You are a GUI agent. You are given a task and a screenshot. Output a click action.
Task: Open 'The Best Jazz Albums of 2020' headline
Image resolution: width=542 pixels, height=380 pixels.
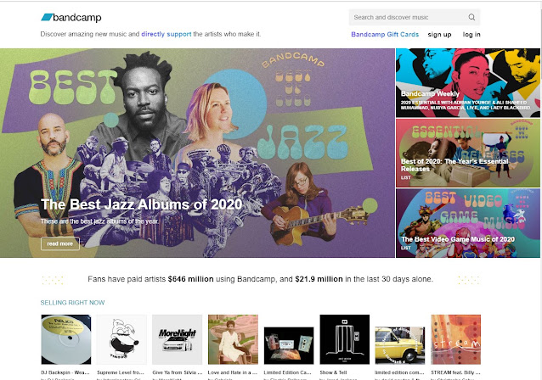click(141, 204)
